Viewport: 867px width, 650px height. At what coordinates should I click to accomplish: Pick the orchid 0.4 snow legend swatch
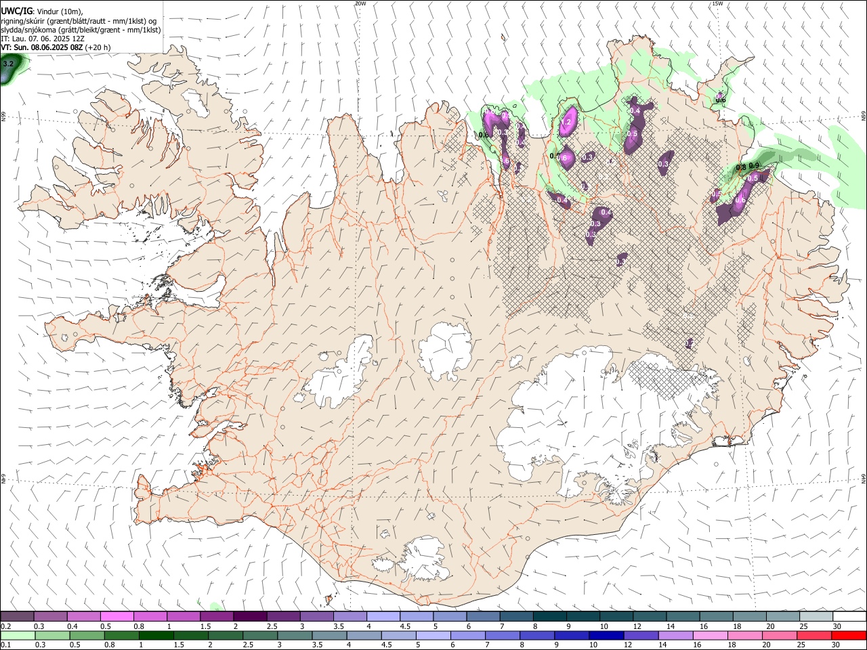84,616
